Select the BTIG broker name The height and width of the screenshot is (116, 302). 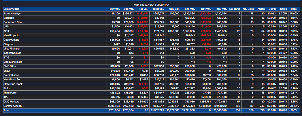(6, 57)
